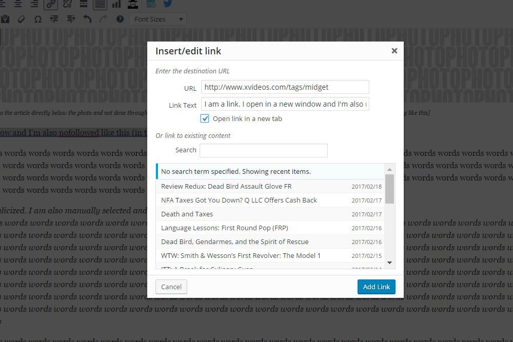513x342 pixels.
Task: Toggle the toolbar (keyboard) icon
Action: pyautogui.click(x=100, y=4)
